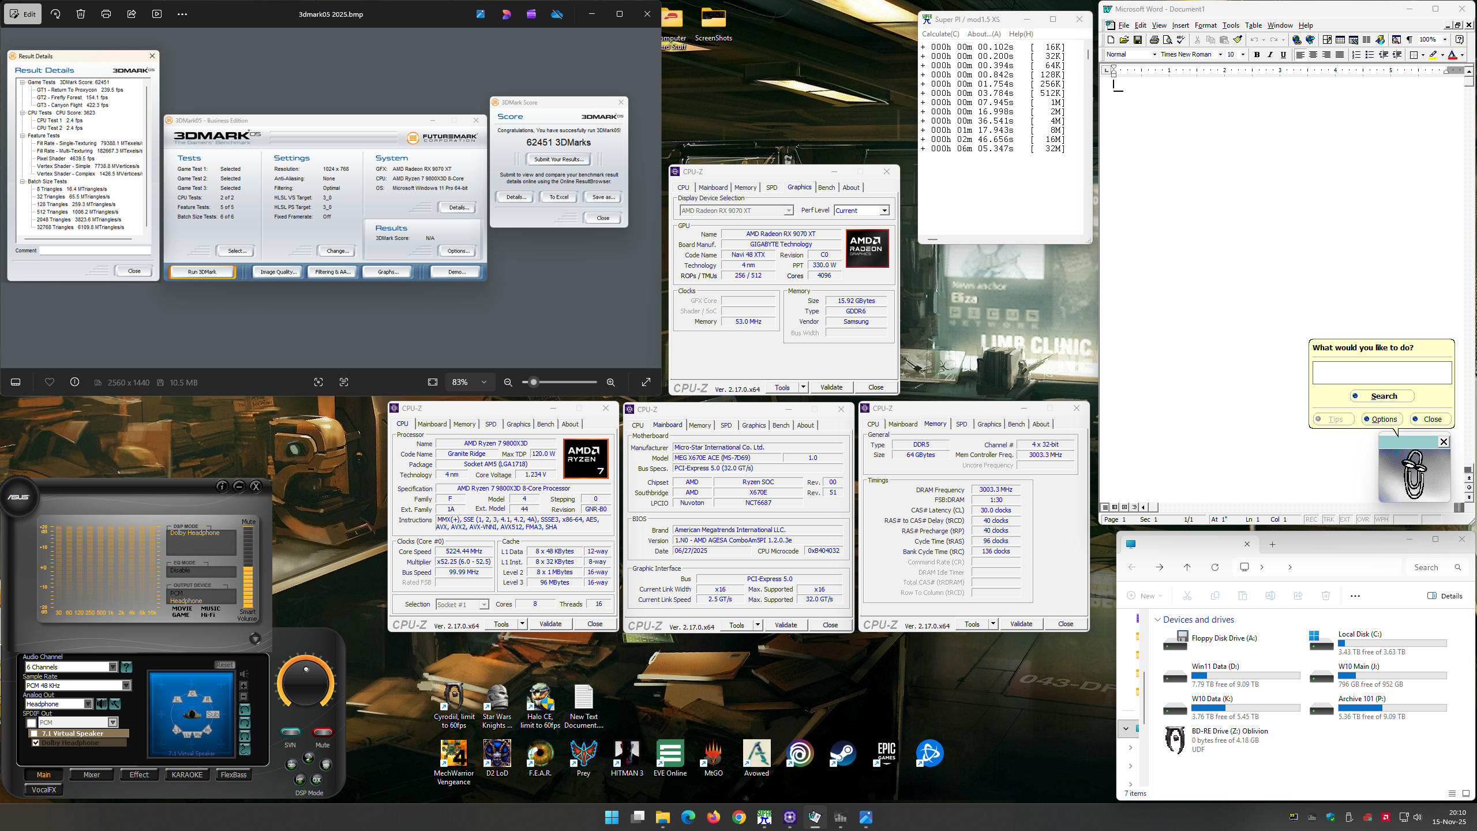Toggle the HF DSP mode button
The height and width of the screenshot is (831, 1477).
tap(299, 780)
